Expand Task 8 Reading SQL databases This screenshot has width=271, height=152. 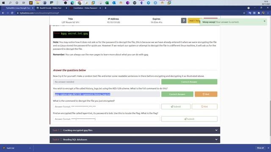(135, 140)
